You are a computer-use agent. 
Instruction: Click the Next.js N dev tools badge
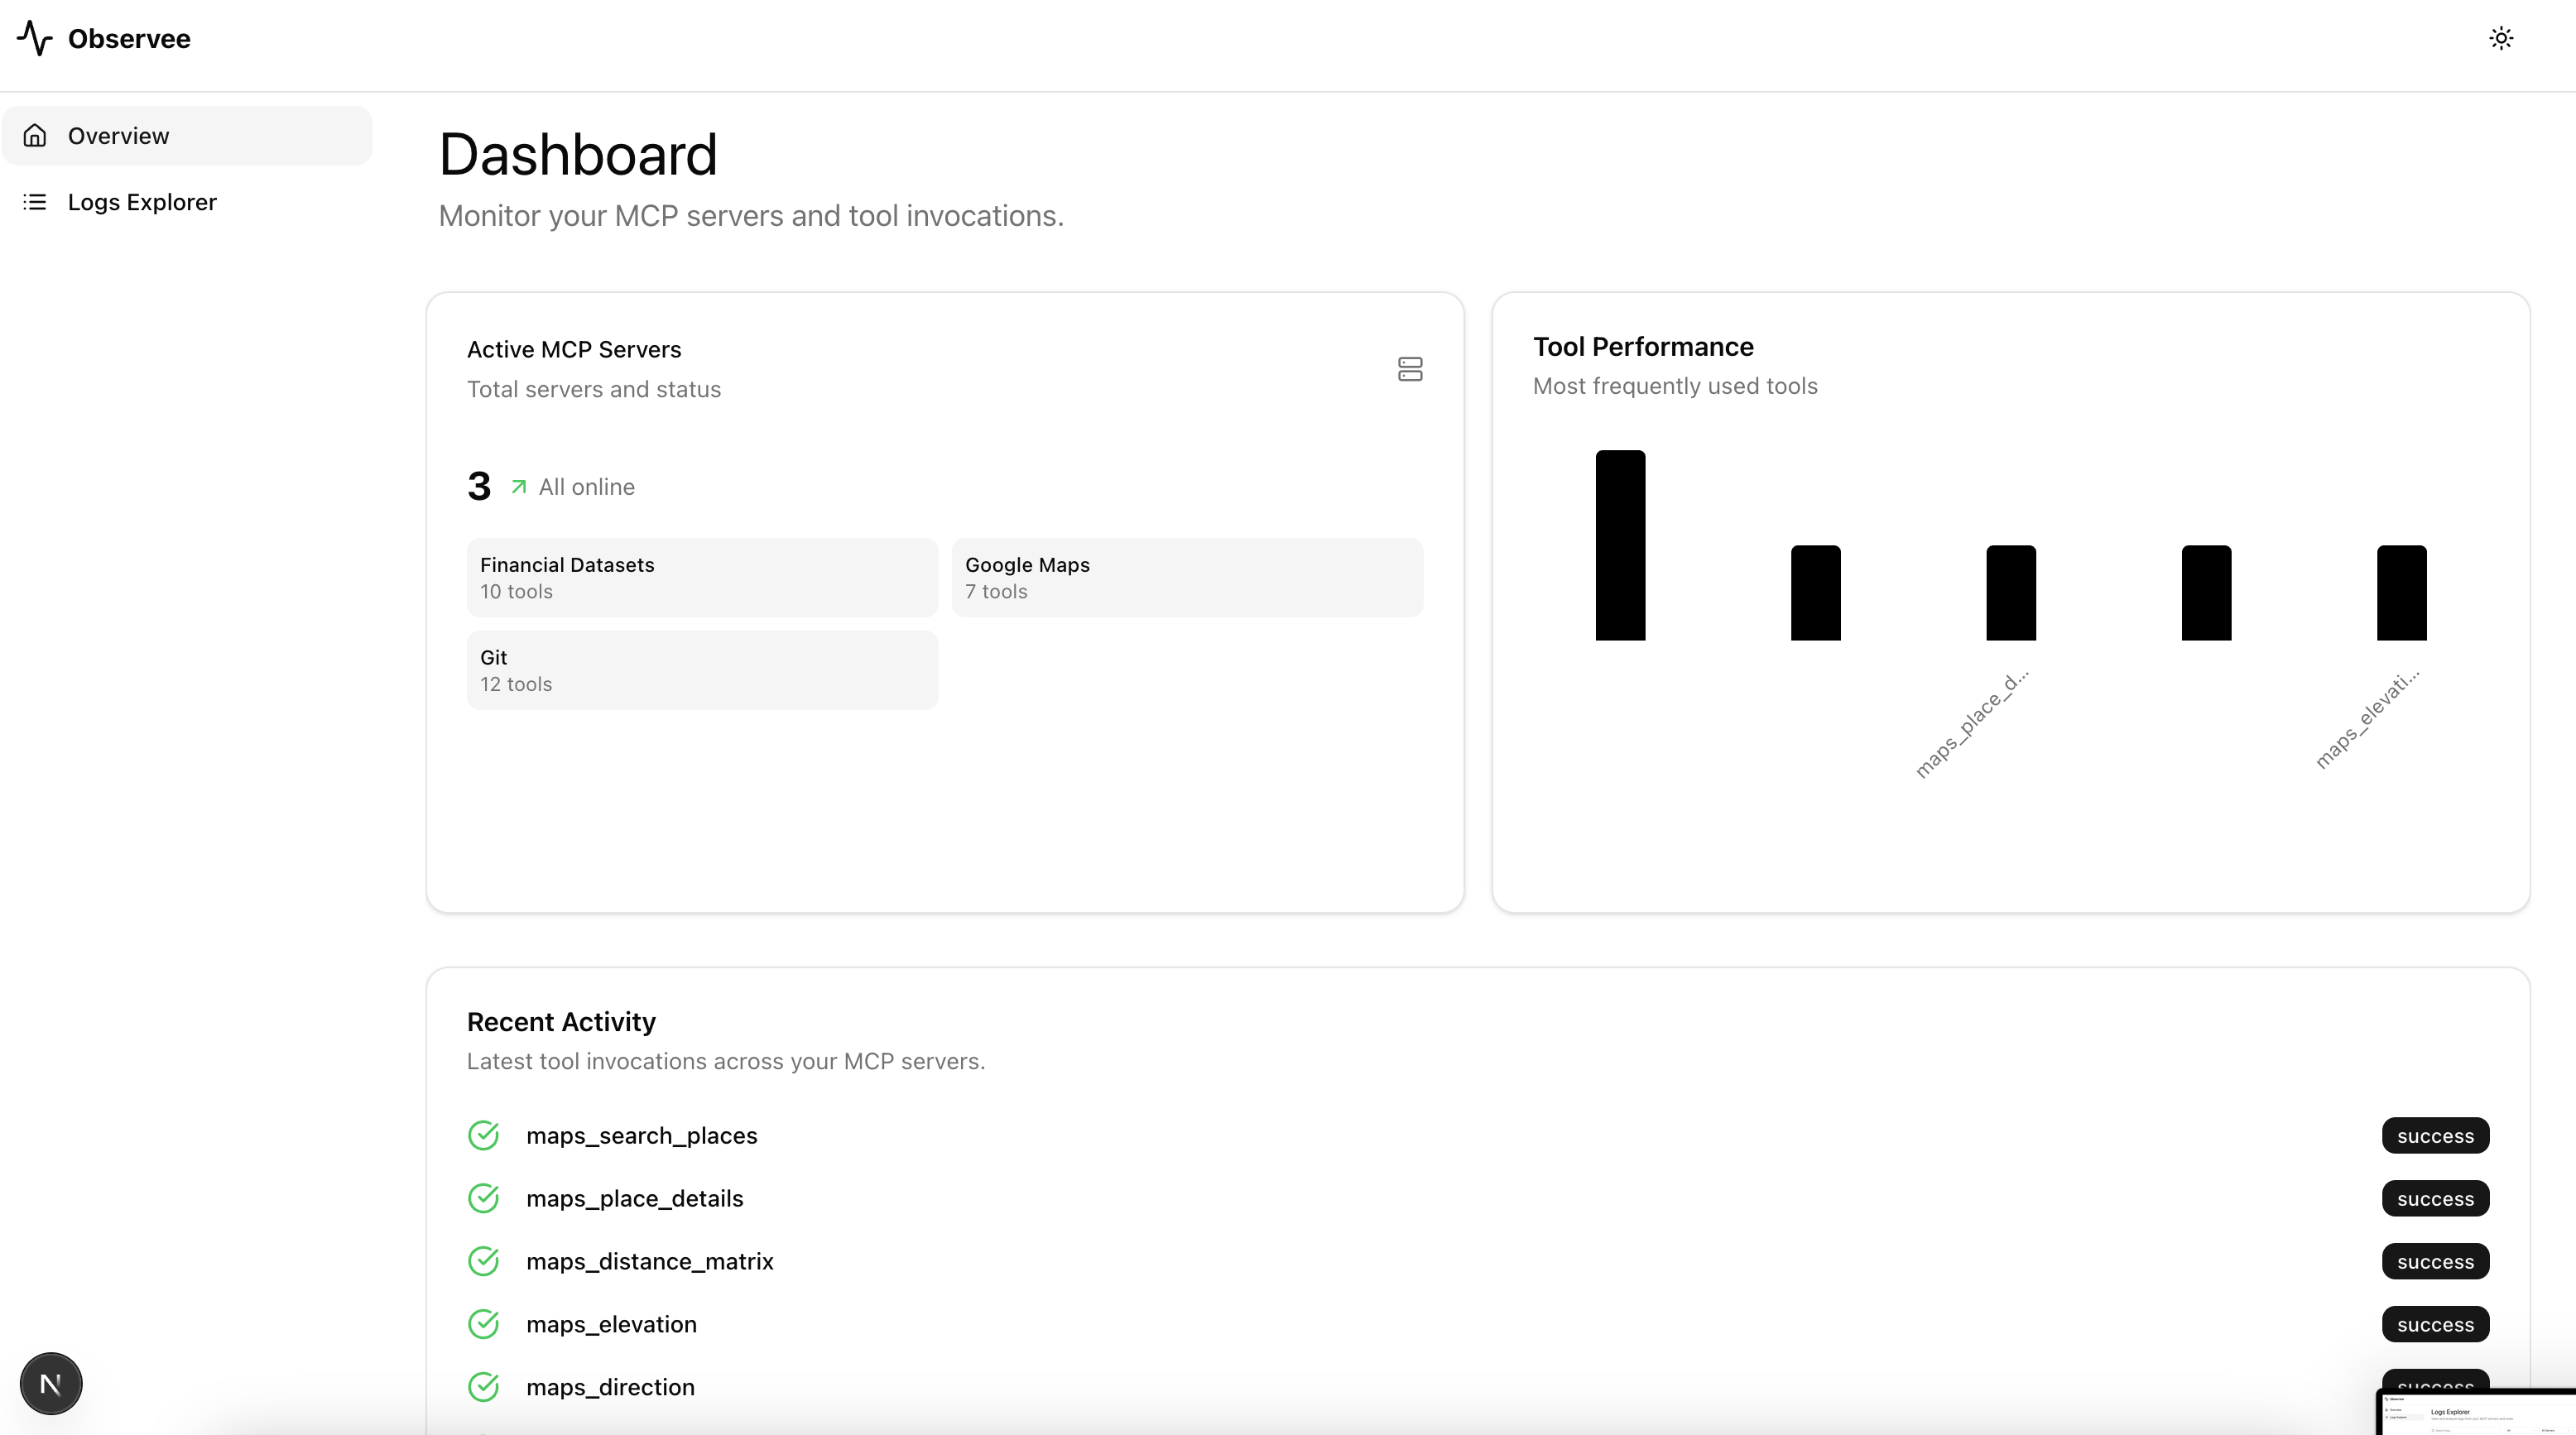[51, 1383]
